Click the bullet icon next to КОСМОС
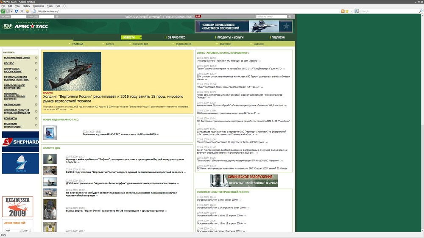The width and height of the screenshot is (424, 238). click(36, 63)
